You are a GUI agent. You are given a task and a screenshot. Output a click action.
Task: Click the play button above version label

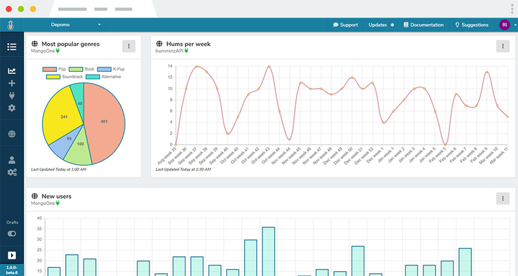[12, 255]
